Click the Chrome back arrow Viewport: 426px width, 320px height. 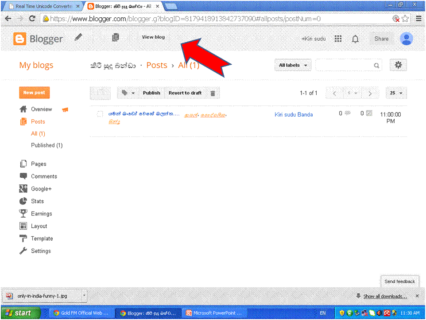click(8, 19)
